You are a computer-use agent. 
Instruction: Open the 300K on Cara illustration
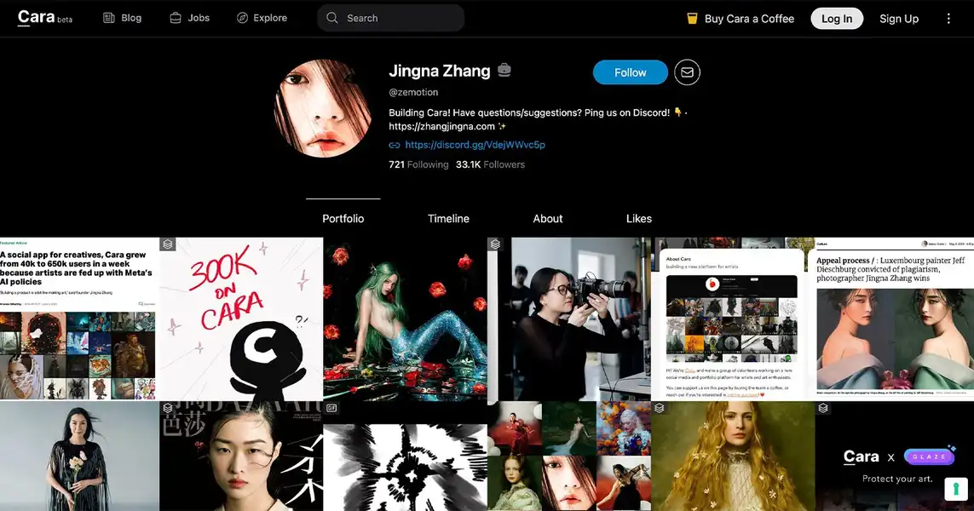coord(241,319)
